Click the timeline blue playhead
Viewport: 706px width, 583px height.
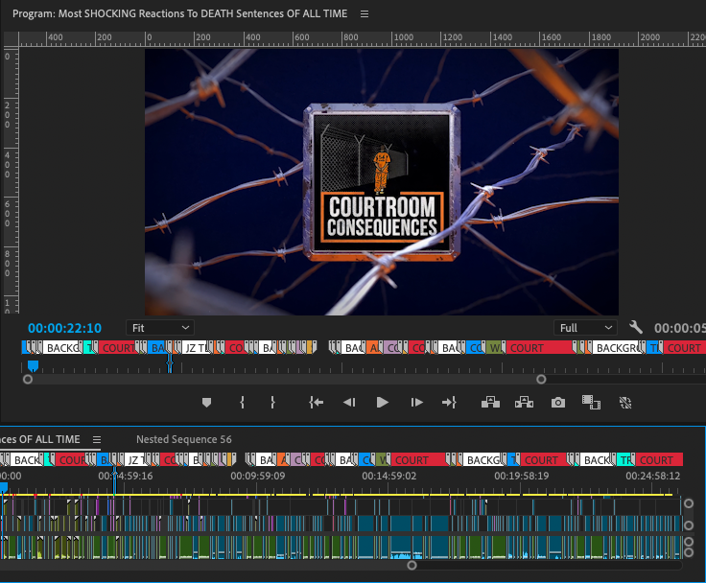coord(3,487)
